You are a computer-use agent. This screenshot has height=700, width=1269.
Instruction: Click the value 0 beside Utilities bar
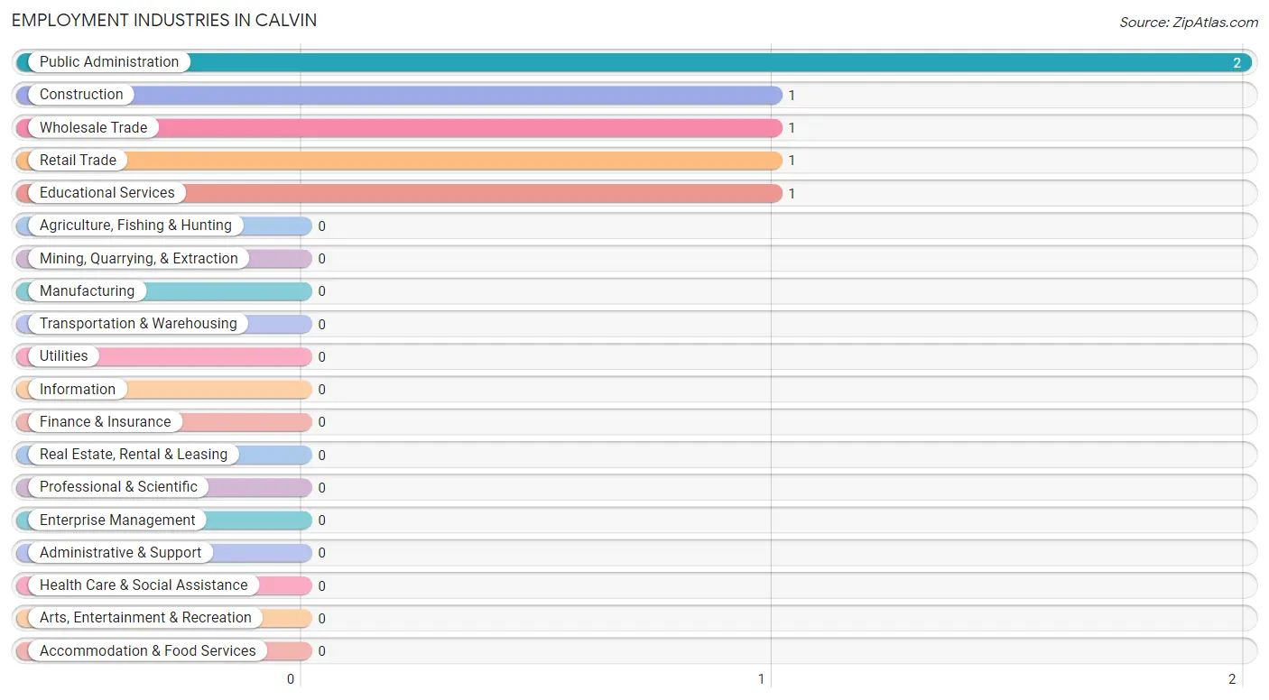321,357
